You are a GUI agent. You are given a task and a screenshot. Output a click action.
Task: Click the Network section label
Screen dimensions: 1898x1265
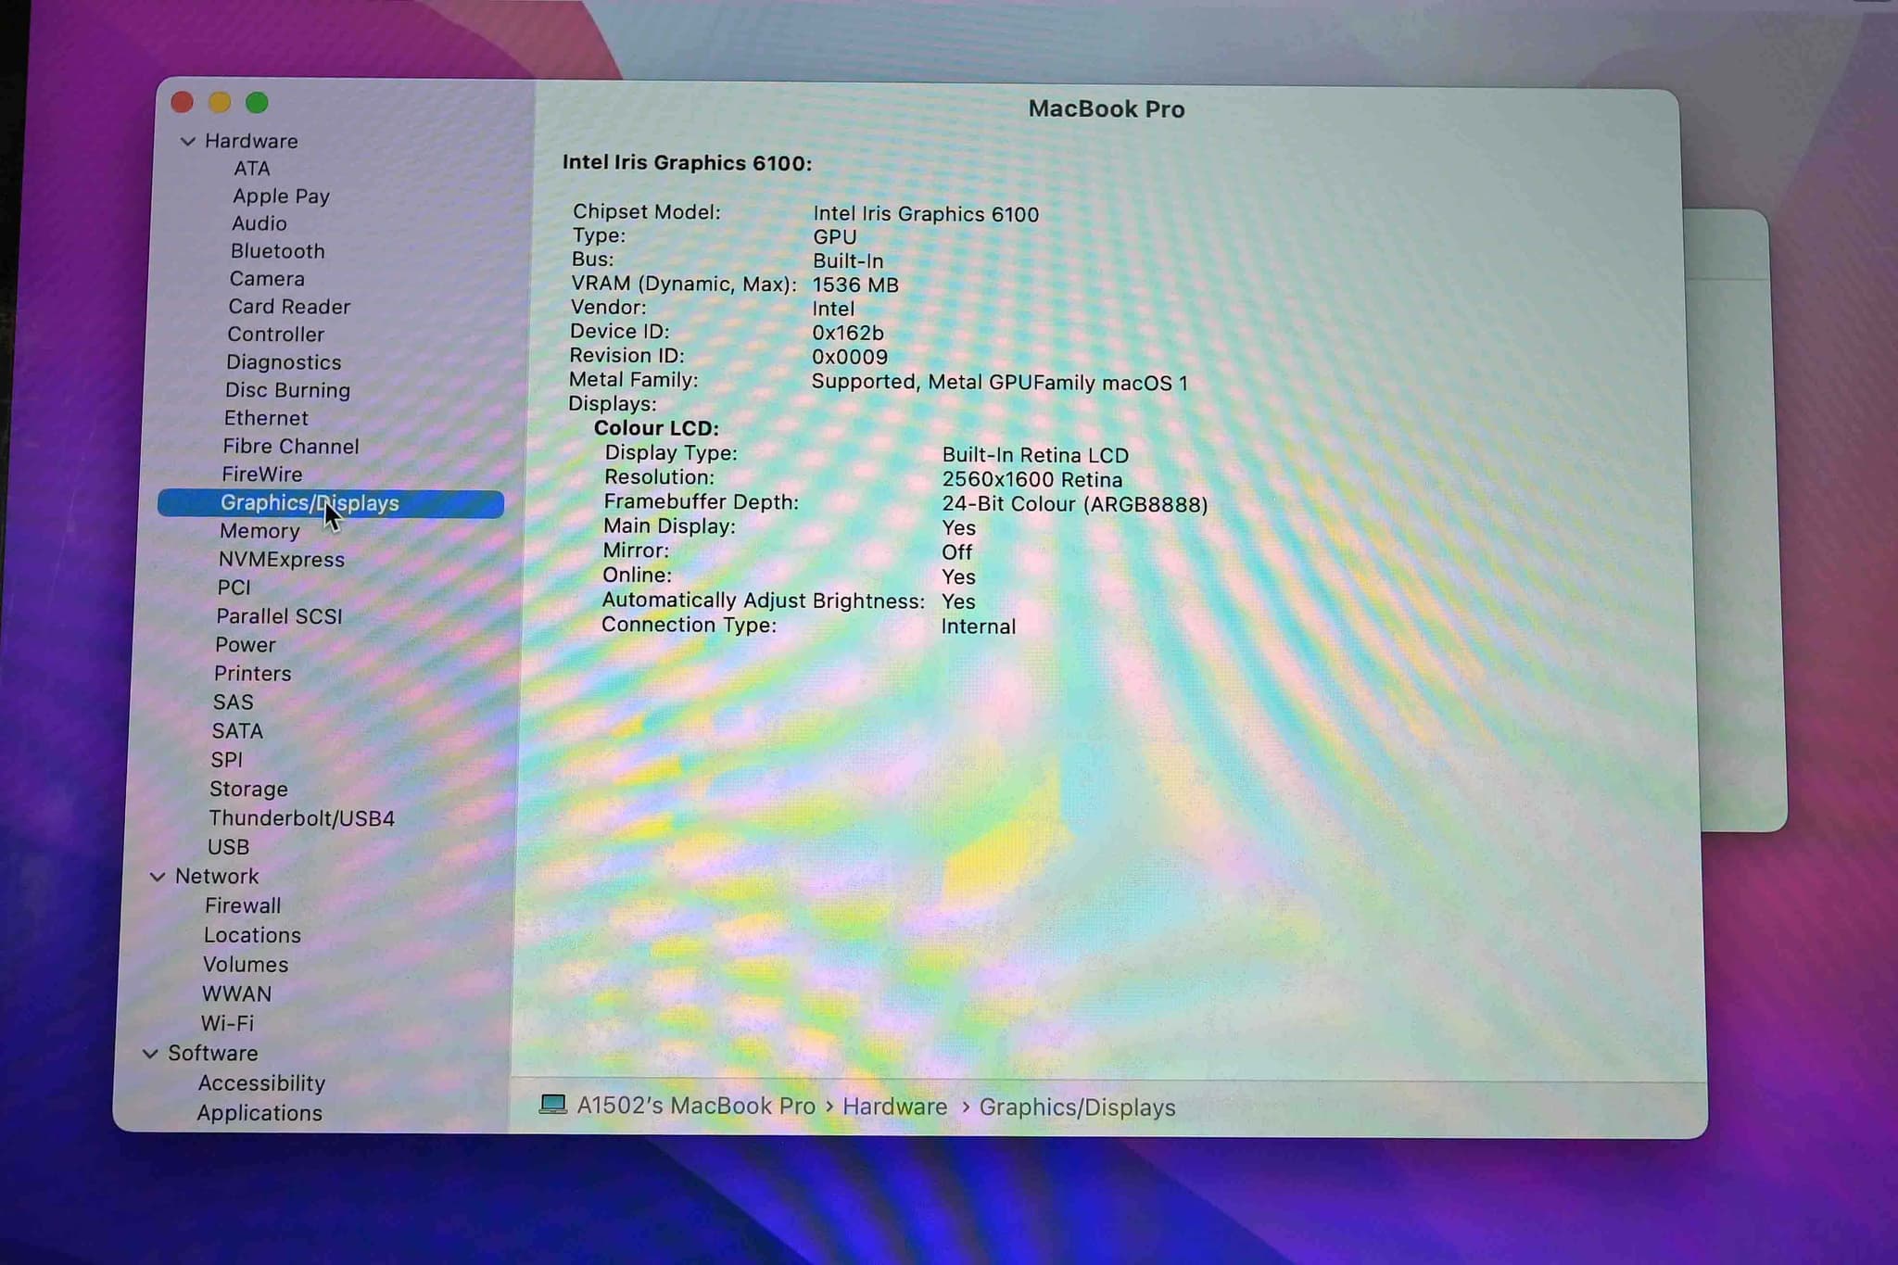coord(217,877)
